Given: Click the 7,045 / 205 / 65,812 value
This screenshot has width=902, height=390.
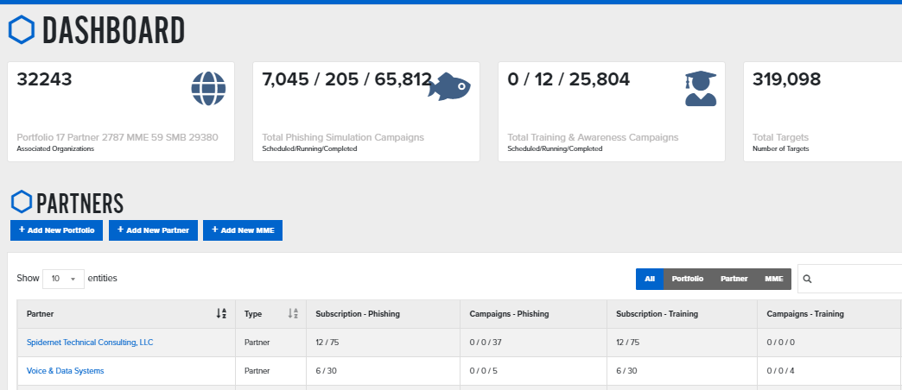Looking at the screenshot, I should pyautogui.click(x=346, y=79).
